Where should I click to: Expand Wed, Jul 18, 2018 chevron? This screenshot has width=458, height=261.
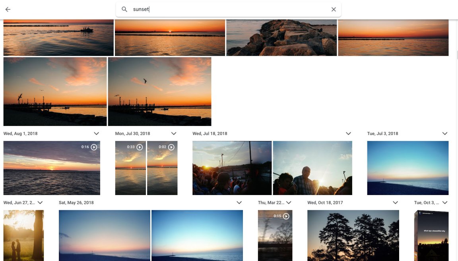pyautogui.click(x=348, y=133)
